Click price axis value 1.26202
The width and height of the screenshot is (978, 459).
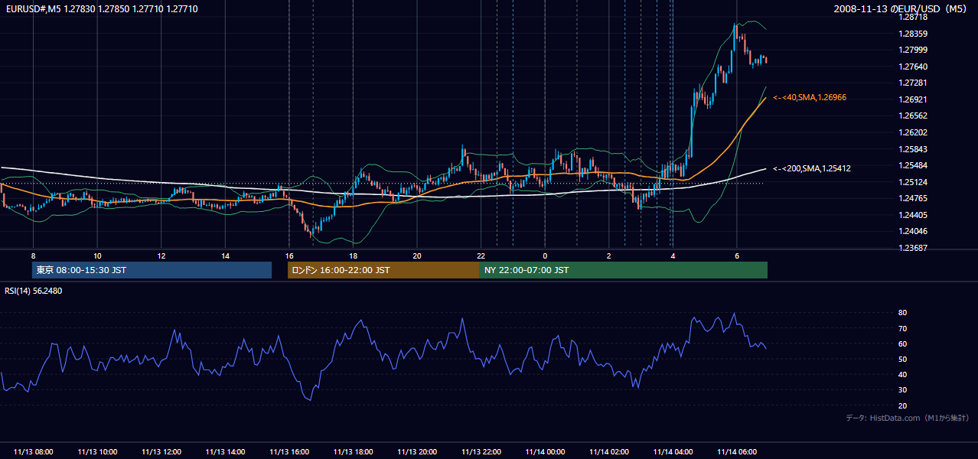coord(913,132)
